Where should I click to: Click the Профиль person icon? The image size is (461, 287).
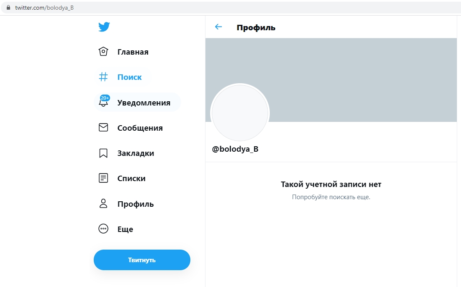(103, 204)
